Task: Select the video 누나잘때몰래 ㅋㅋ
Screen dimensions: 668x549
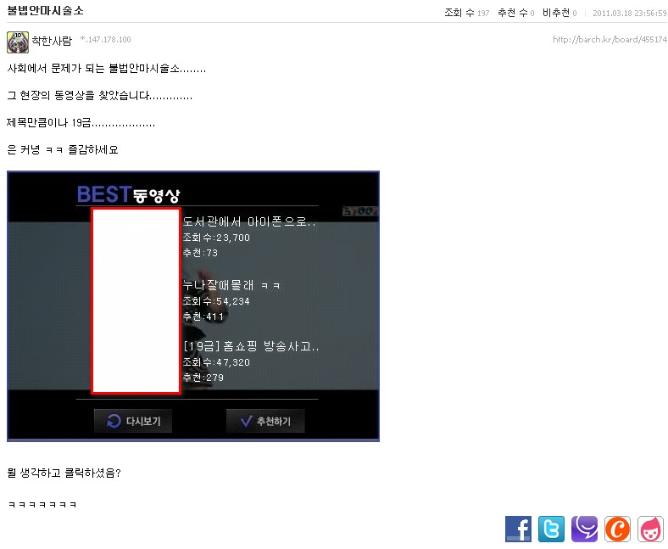Action: (x=231, y=286)
